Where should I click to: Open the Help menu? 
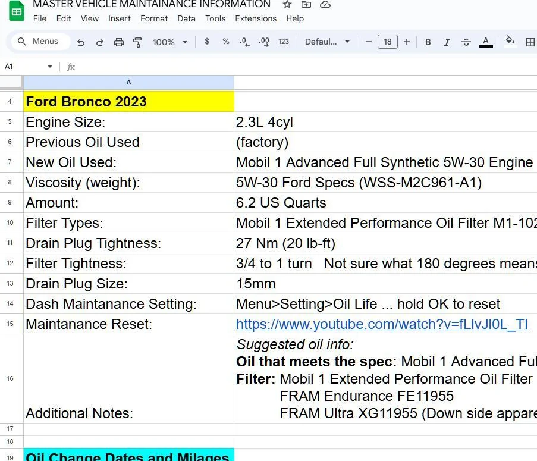click(x=295, y=18)
